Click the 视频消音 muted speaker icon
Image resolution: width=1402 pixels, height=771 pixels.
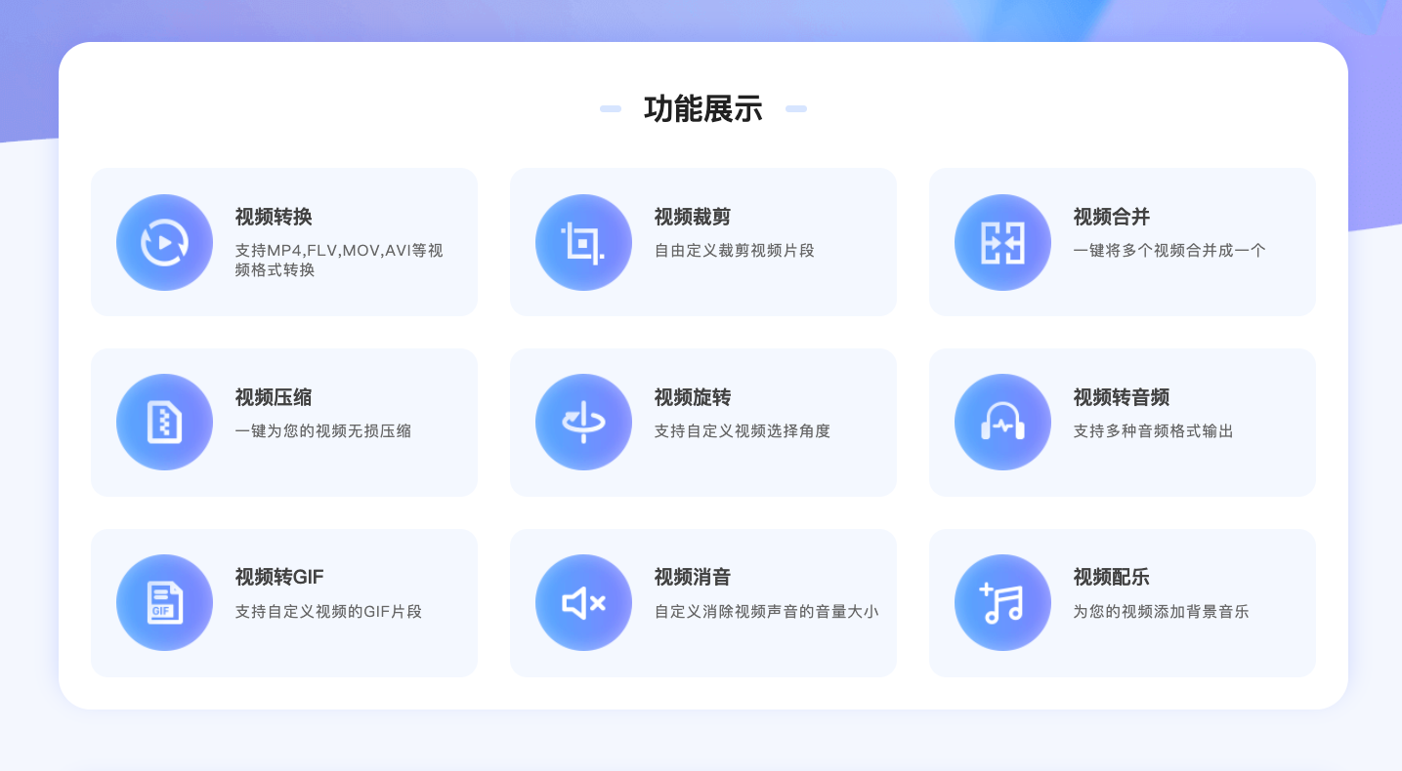583,602
